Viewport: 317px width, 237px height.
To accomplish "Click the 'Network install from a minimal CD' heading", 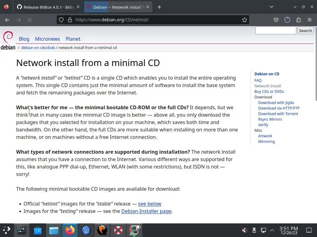I will [88, 63].
